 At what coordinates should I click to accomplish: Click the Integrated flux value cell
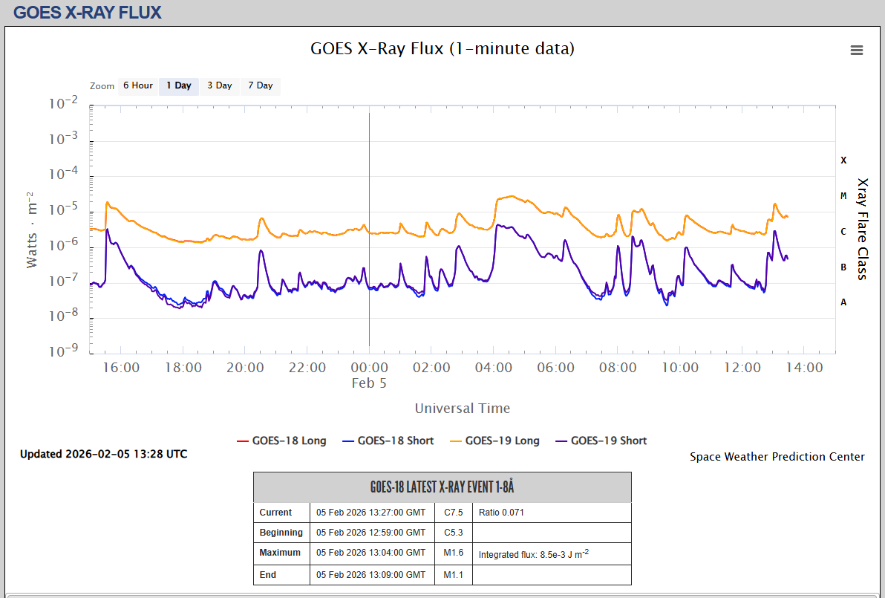pos(533,553)
